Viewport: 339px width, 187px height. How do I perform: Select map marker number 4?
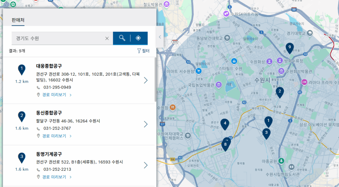coord(225,125)
